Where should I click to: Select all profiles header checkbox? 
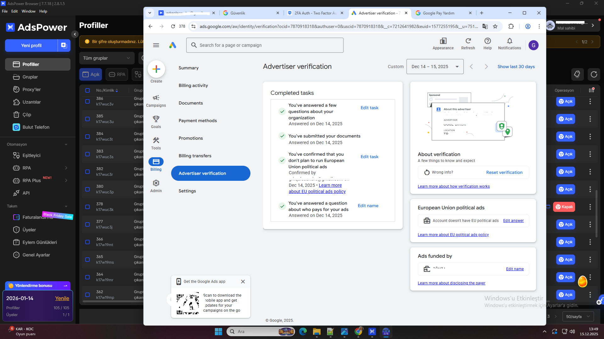87,90
